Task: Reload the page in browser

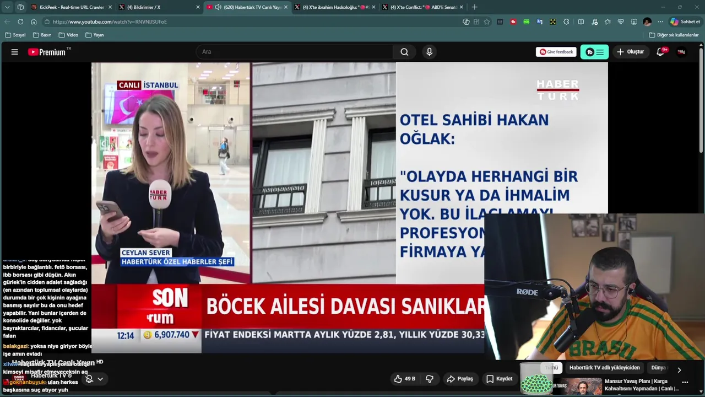Action: pos(20,22)
